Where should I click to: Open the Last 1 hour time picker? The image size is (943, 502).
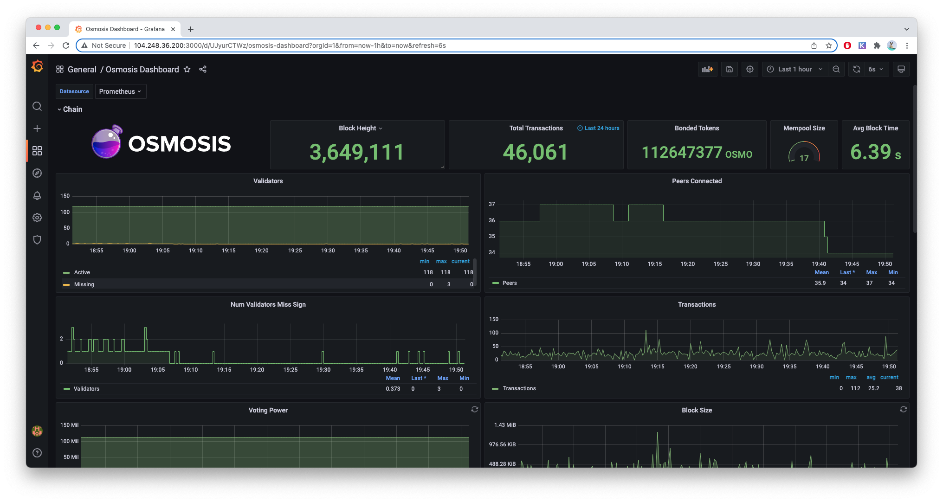(x=794, y=69)
